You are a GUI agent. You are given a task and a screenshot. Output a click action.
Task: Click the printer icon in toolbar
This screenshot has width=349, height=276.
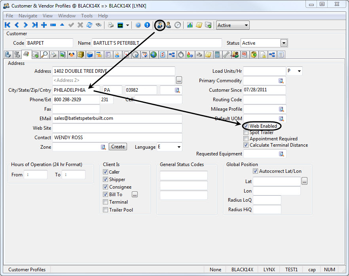pos(111,25)
